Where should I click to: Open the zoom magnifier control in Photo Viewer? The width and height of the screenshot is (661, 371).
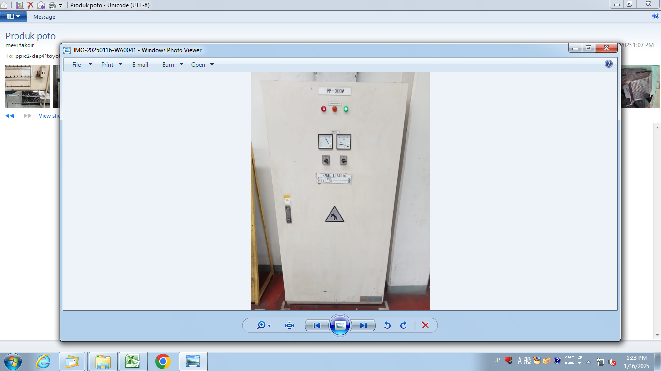[x=264, y=326]
